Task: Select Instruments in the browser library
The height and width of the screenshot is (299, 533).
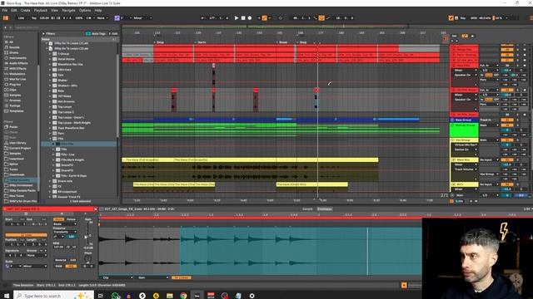Action: [17, 58]
